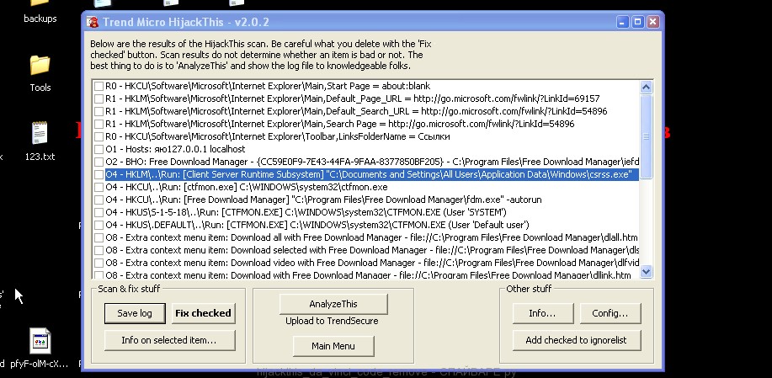Maximize the HijackThis window
Viewport: 772px width, 378px height.
coord(637,22)
